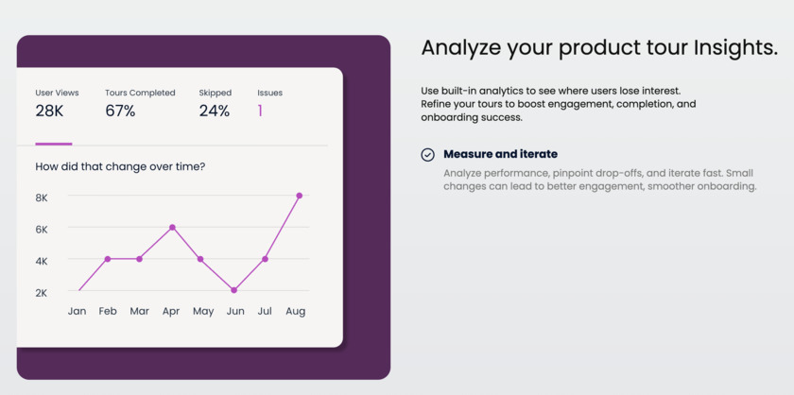Viewport: 794px width, 395px height.
Task: Click the checkmark icon beside Measure and iterate
Action: point(427,155)
